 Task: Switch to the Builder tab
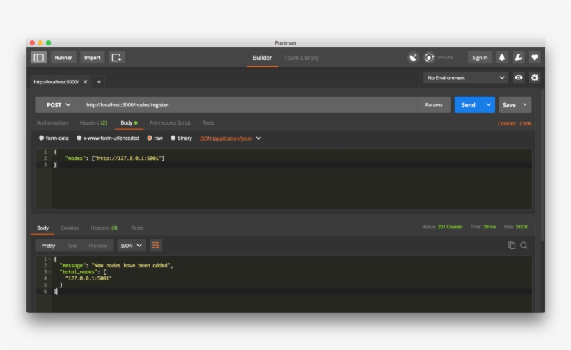(263, 58)
